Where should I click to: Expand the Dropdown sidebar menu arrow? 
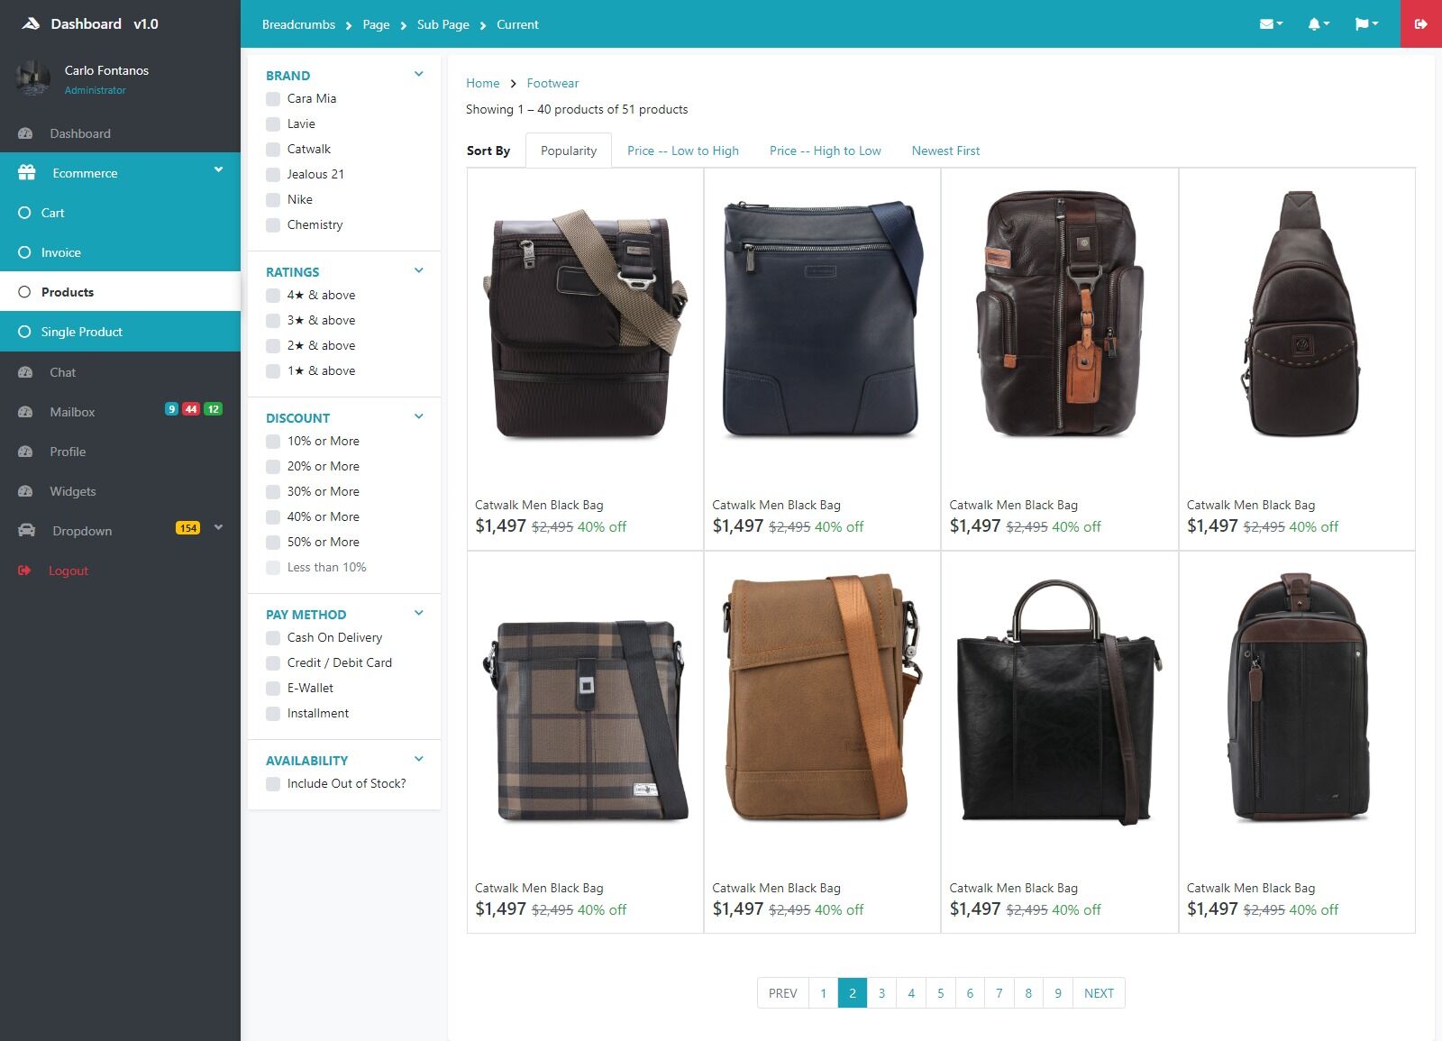(218, 527)
